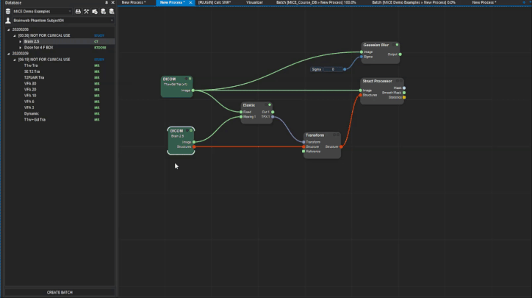532x298 pixels.
Task: Click the Sigma parameter output port
Action: [345, 69]
